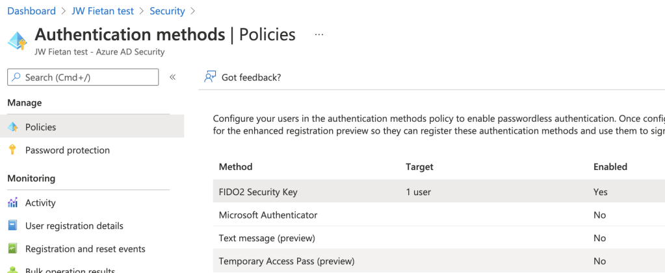Open Password protection menu item
Screen dimensions: 665x273
[67, 150]
